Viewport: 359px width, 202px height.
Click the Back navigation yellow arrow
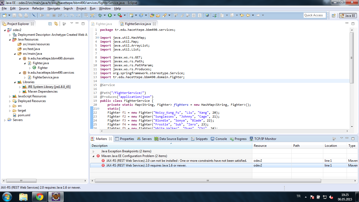[248, 15]
